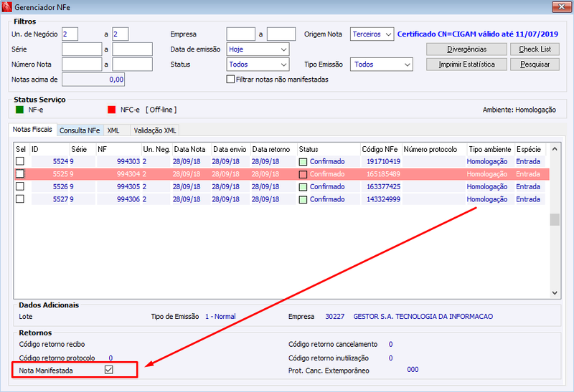Tick selection box of note 5527
This screenshot has height=392, width=574.
pos(20,199)
